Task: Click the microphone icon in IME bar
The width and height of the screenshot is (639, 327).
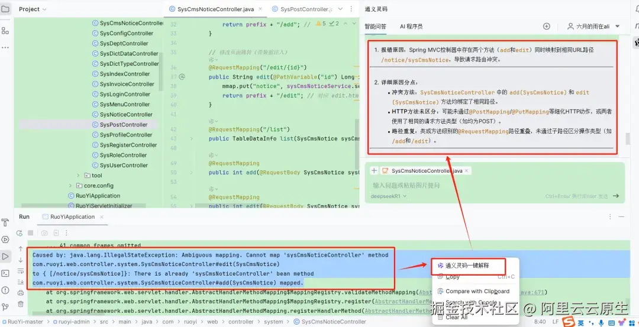Action: point(601,322)
